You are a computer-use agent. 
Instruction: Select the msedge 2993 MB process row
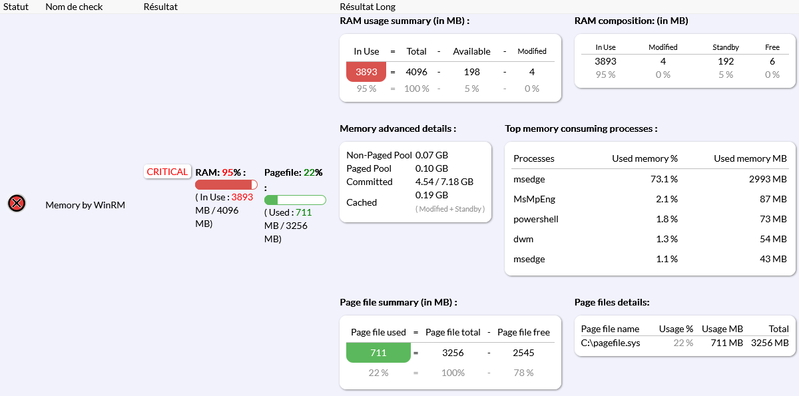649,179
